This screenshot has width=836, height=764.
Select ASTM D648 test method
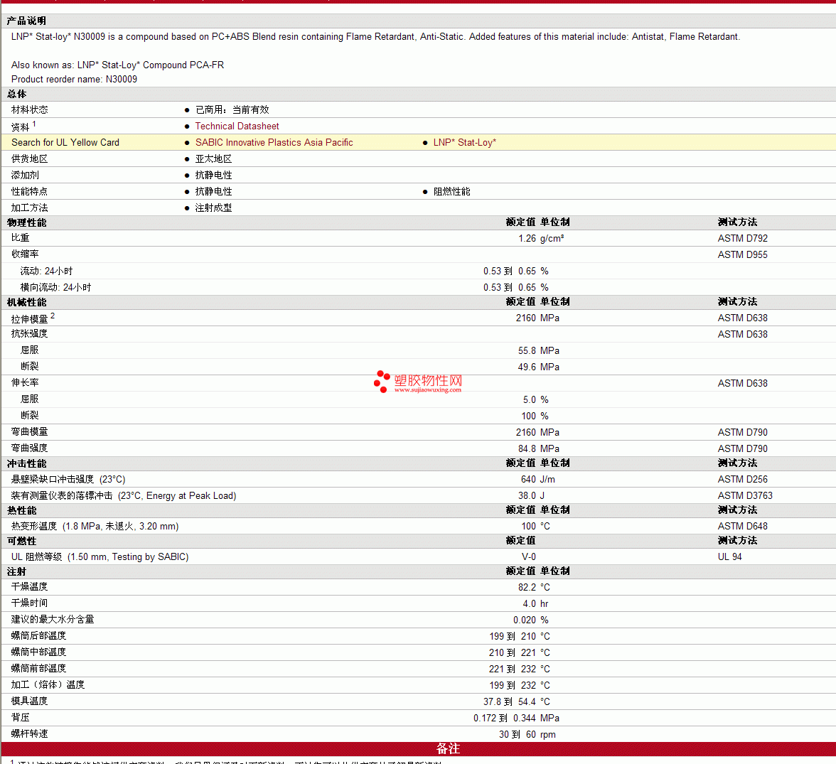743,526
